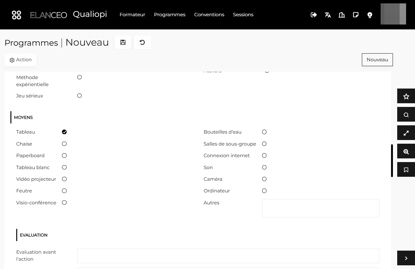The width and height of the screenshot is (415, 269).
Task: Expand the Action dropdown menu
Action: click(x=21, y=60)
